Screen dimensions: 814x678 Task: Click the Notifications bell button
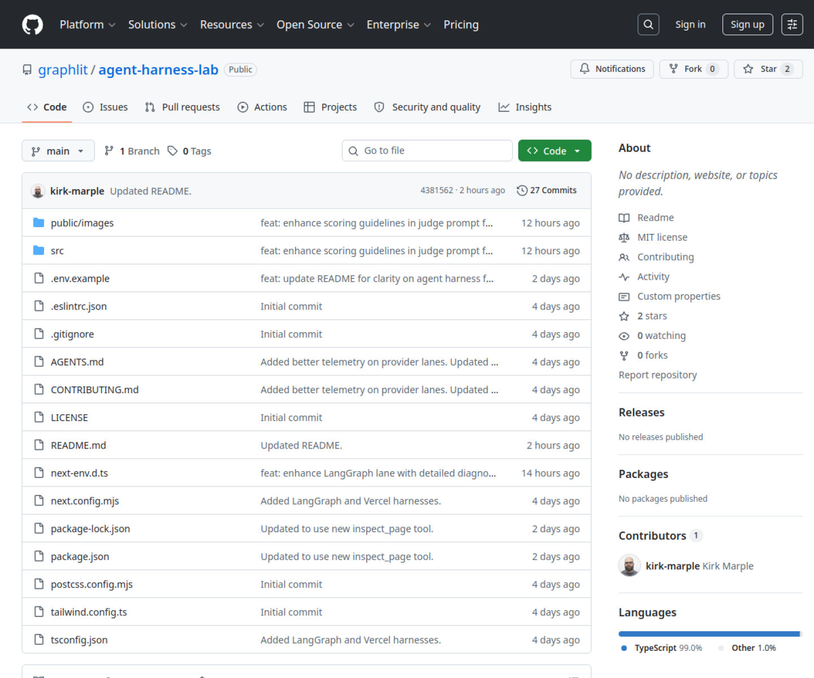612,69
